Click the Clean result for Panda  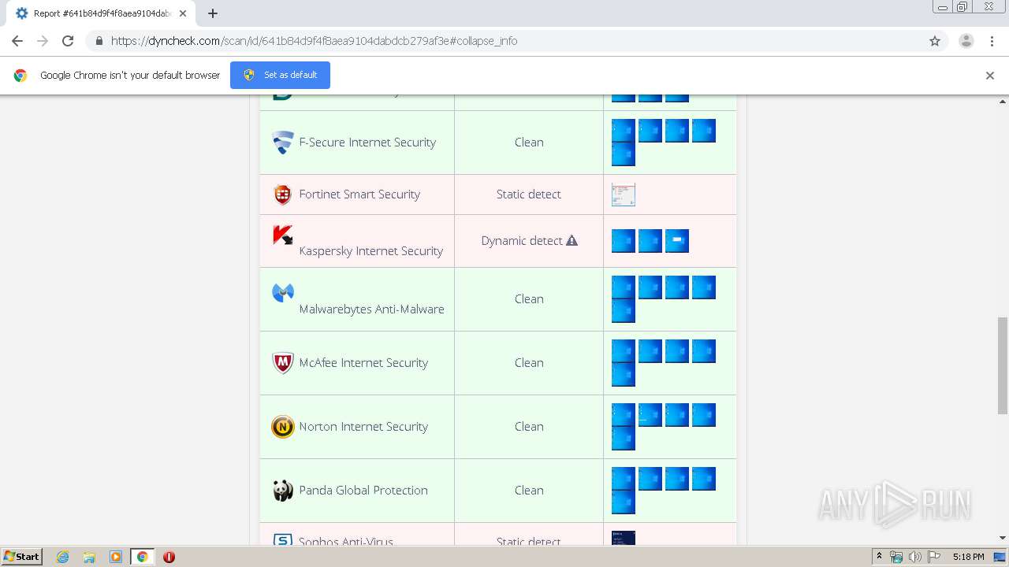pos(529,491)
